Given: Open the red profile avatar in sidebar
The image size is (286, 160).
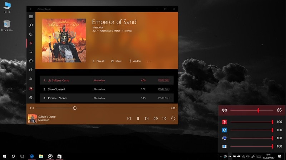Looking at the screenshot, I should 31,88.
